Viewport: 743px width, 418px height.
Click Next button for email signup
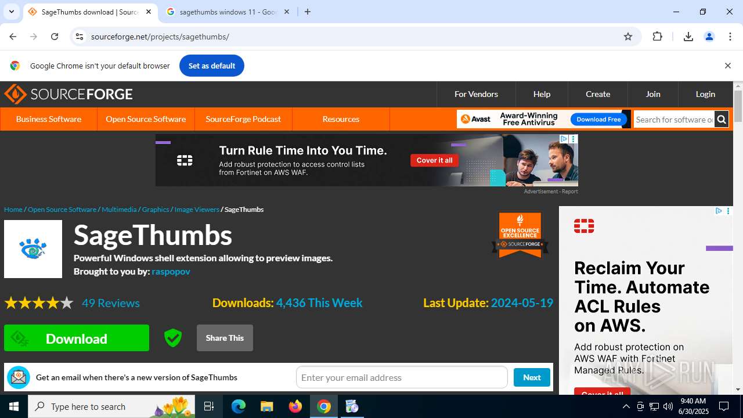coord(532,377)
